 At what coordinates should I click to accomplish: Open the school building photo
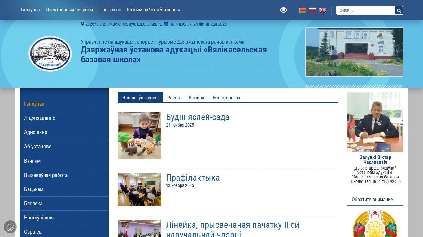coord(355,52)
